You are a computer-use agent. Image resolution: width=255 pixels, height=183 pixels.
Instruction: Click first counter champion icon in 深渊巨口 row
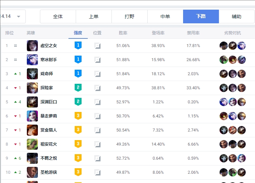[x=224, y=102]
